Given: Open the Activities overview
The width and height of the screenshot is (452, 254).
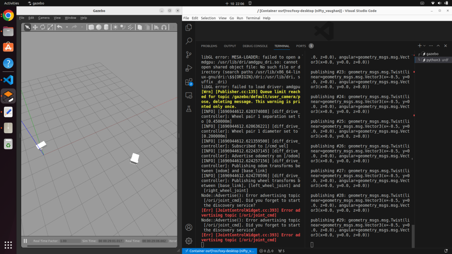Looking at the screenshot, I should pos(11,3).
